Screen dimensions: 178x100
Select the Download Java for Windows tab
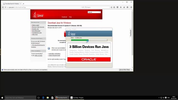[x=12, y=4]
